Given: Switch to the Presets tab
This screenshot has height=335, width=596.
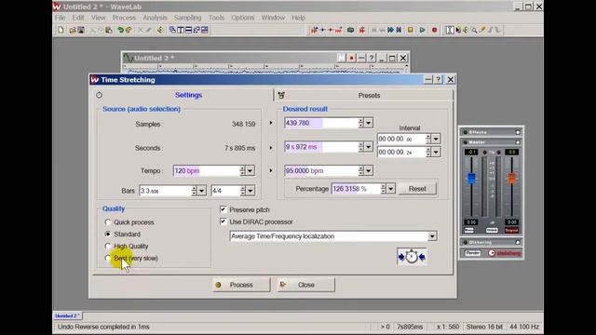Looking at the screenshot, I should (x=364, y=95).
